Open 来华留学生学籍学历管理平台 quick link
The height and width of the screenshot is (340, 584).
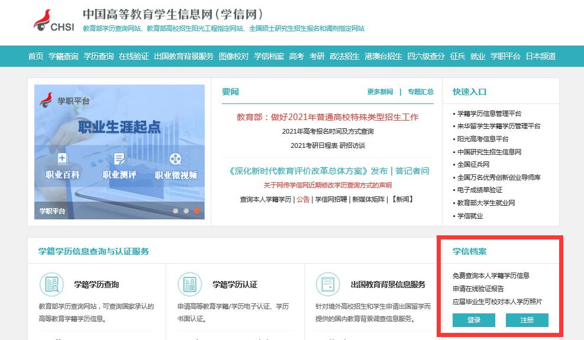coord(499,126)
